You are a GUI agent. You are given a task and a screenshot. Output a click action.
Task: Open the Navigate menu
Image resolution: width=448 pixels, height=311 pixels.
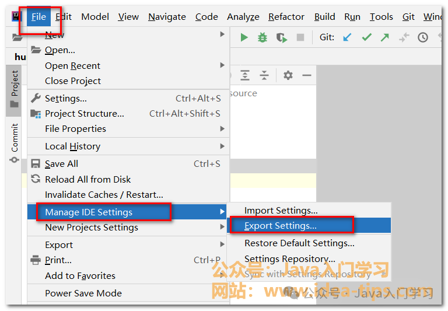(x=167, y=17)
